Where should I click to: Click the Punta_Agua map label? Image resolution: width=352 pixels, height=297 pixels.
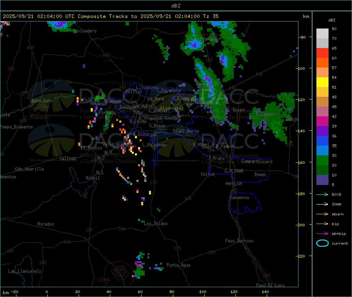tap(178, 265)
